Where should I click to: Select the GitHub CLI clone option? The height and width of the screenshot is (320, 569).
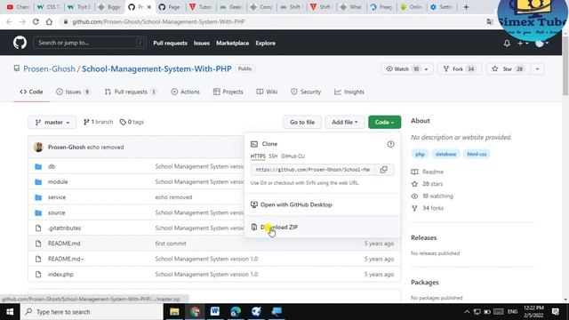tap(293, 156)
